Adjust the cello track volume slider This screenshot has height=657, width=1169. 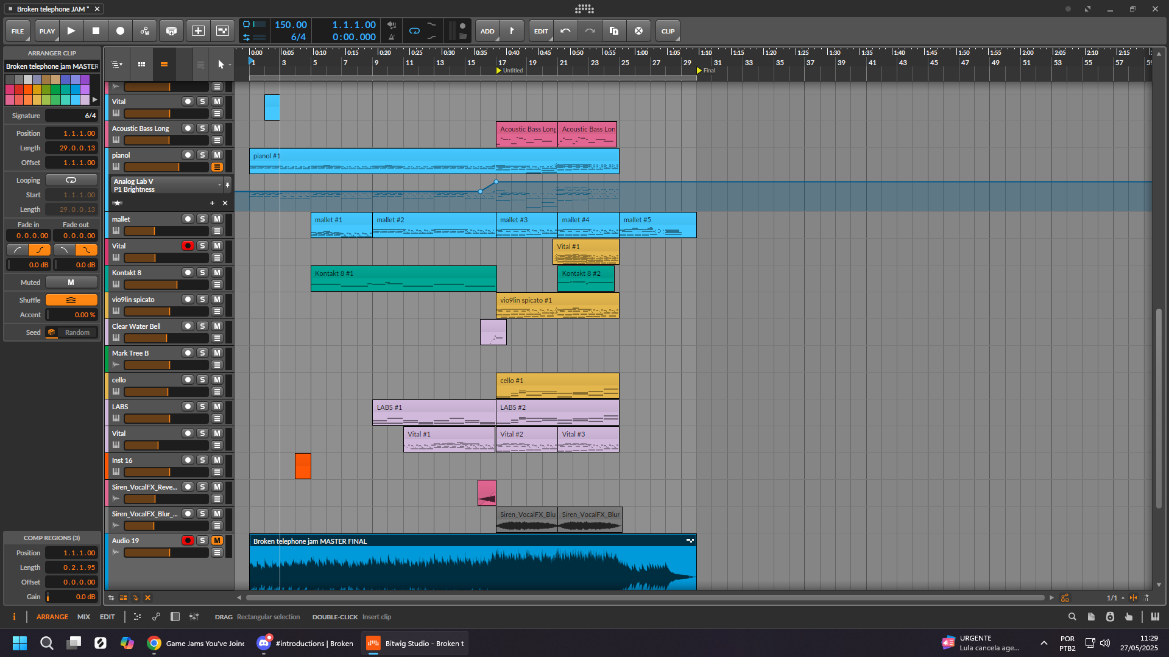166,392
